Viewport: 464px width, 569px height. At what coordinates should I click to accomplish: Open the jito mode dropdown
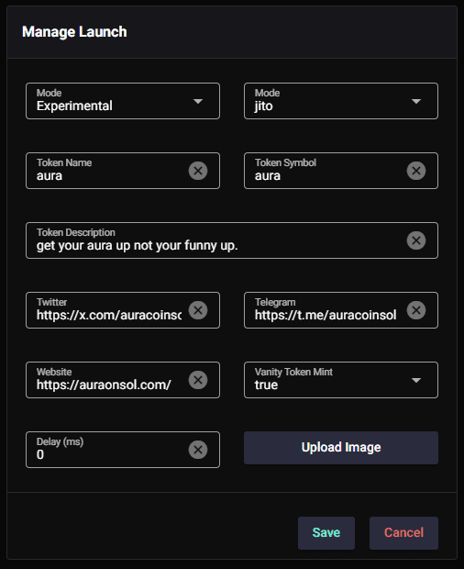click(x=341, y=101)
